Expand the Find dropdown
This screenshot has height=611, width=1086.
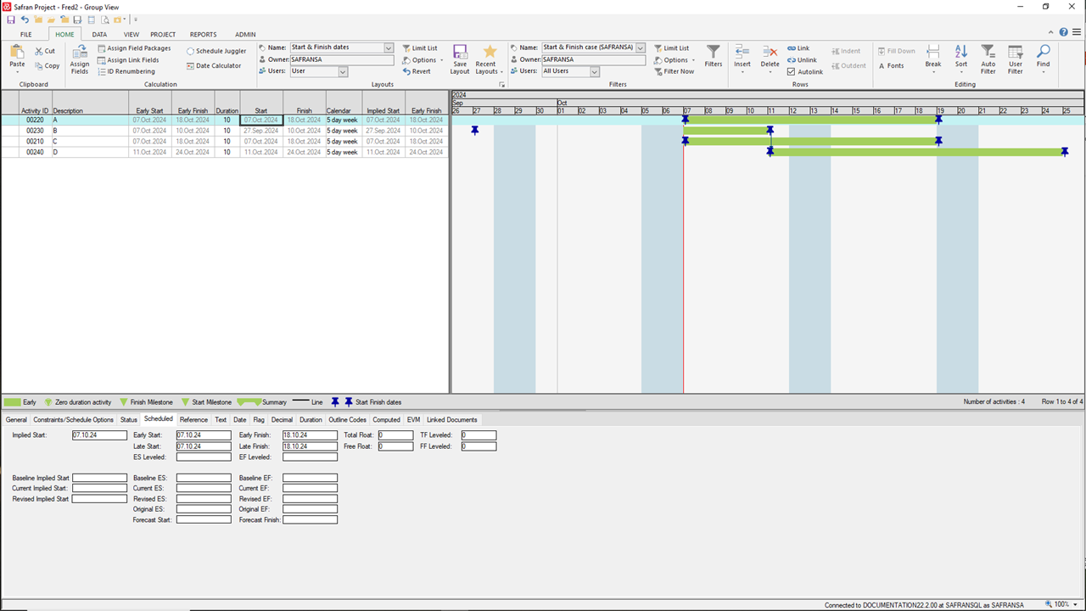coord(1044,72)
